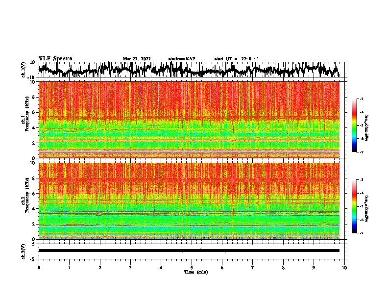Click the time axis tick label '9'
The height and width of the screenshot is (300, 388).
point(314,268)
